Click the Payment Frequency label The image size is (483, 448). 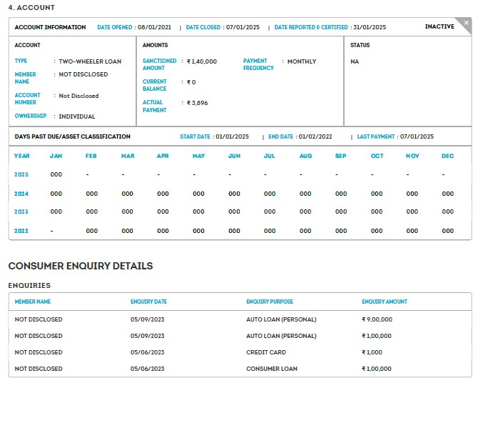[258, 64]
